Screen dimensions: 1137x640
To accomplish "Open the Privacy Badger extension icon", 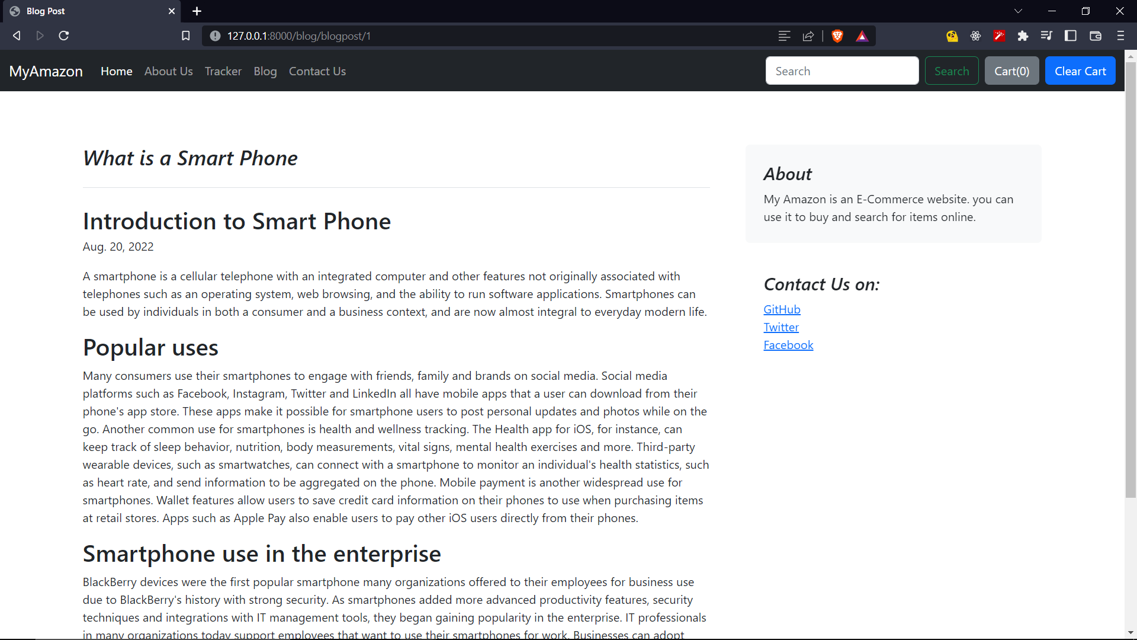I will tap(952, 36).
